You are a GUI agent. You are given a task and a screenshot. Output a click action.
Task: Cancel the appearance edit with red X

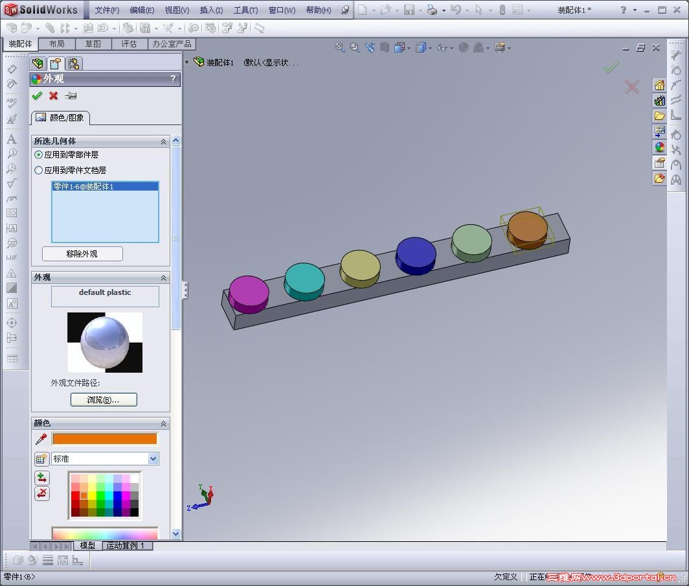coord(53,96)
